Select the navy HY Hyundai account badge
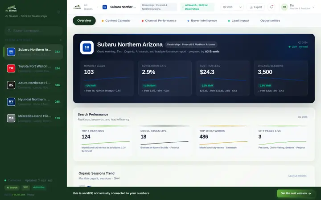Screen dimensions: 321x200 [x=11, y=102]
